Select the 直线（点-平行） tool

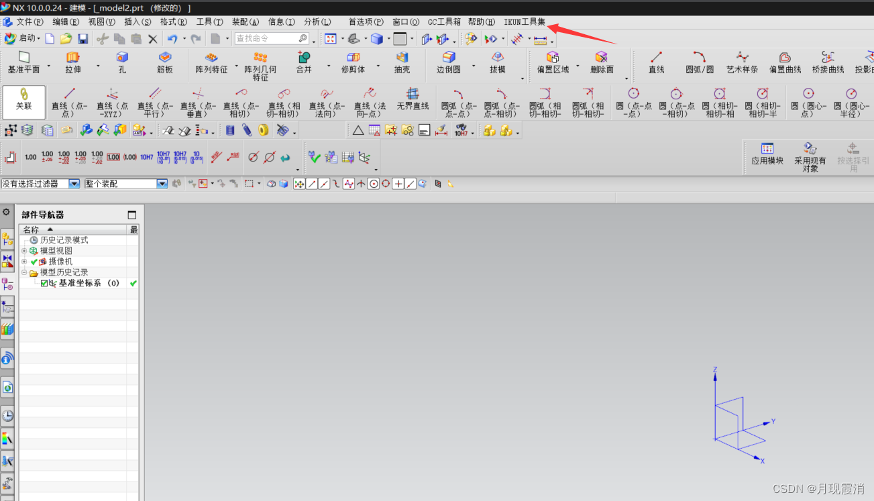click(155, 103)
